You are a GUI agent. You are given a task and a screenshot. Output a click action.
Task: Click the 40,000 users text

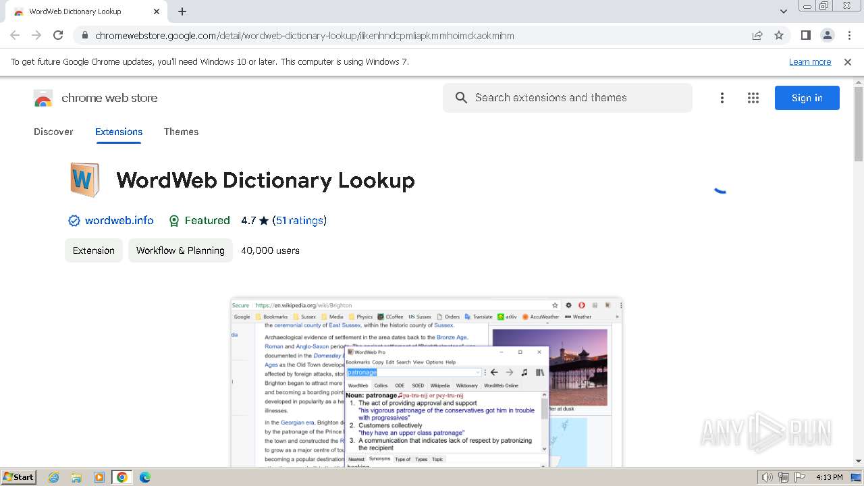(x=270, y=250)
